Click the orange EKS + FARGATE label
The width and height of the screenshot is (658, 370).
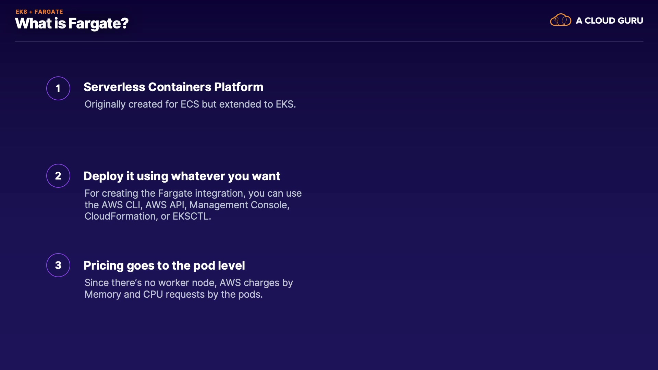[39, 12]
